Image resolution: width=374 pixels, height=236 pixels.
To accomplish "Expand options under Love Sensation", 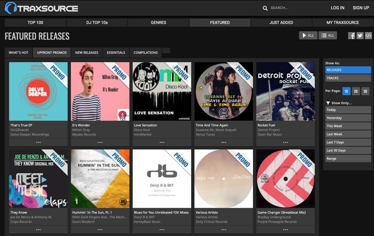I will [x=162, y=142].
